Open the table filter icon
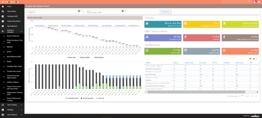 [x=250, y=59]
